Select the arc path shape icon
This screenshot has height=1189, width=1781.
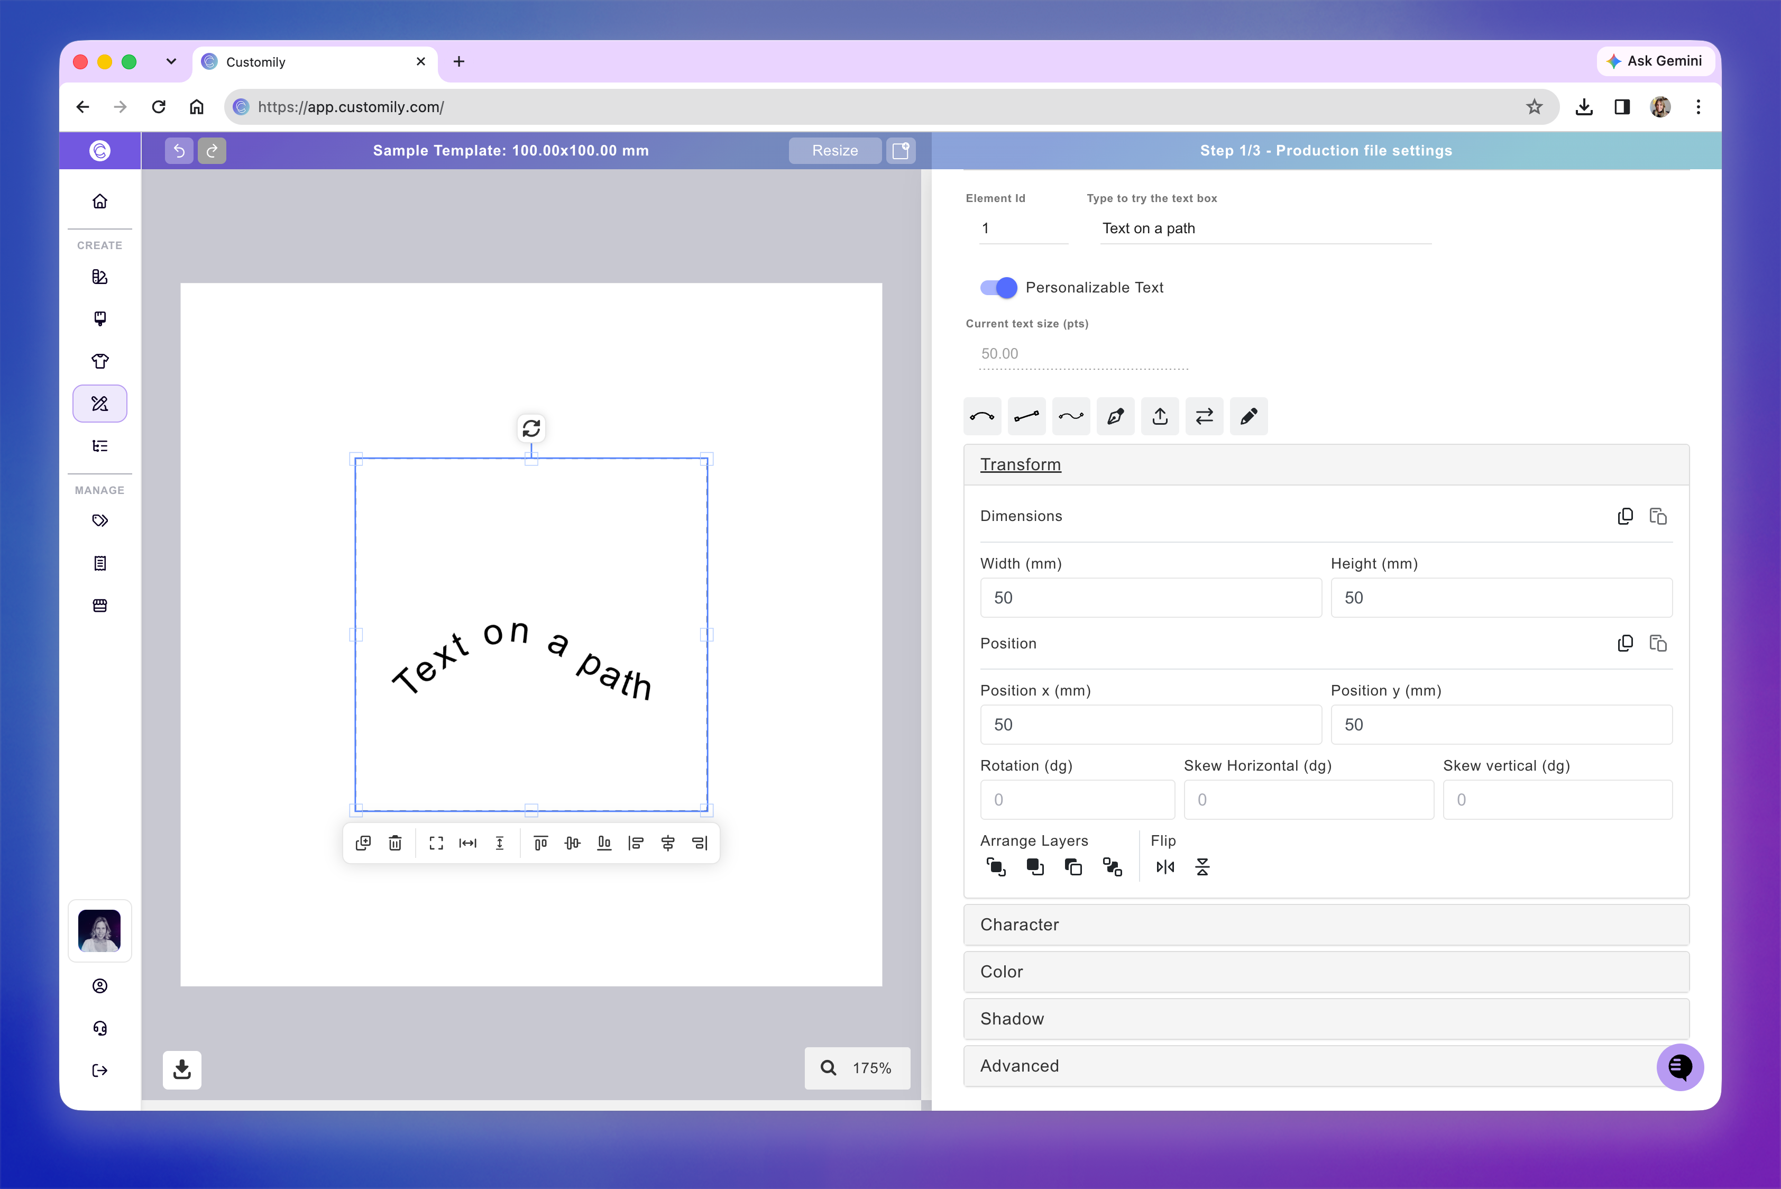[x=982, y=416]
